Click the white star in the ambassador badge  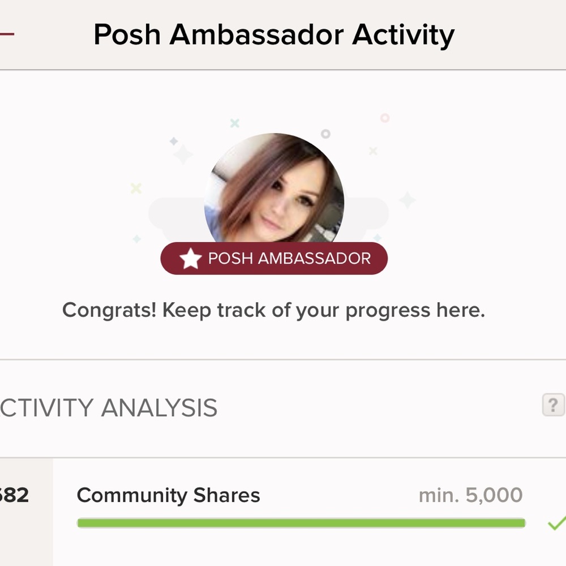pyautogui.click(x=191, y=259)
